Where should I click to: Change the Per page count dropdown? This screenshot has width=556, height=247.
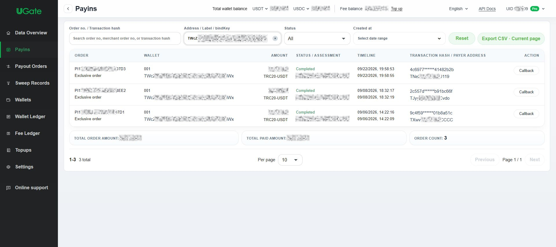[x=290, y=160]
